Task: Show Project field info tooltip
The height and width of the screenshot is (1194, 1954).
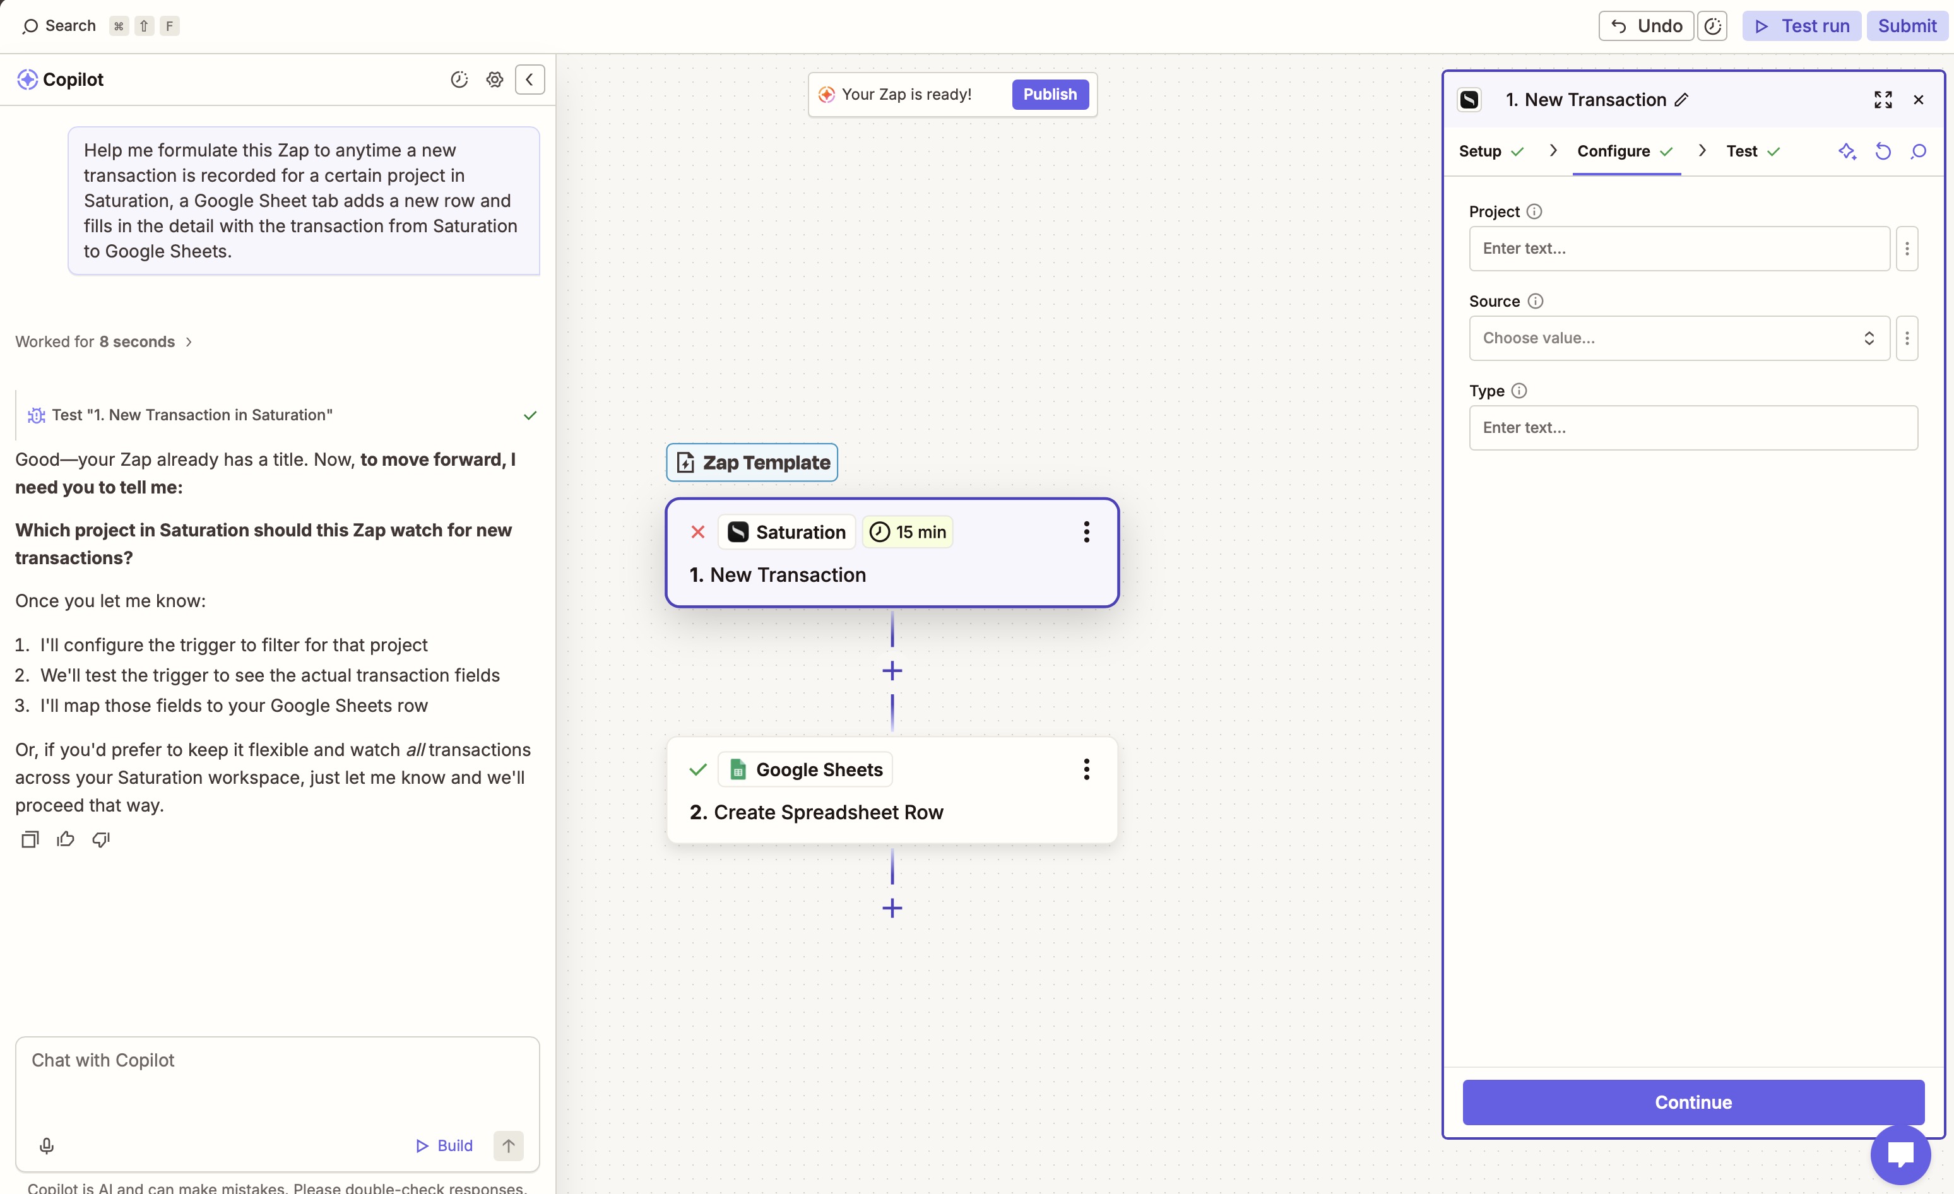Action: point(1534,211)
